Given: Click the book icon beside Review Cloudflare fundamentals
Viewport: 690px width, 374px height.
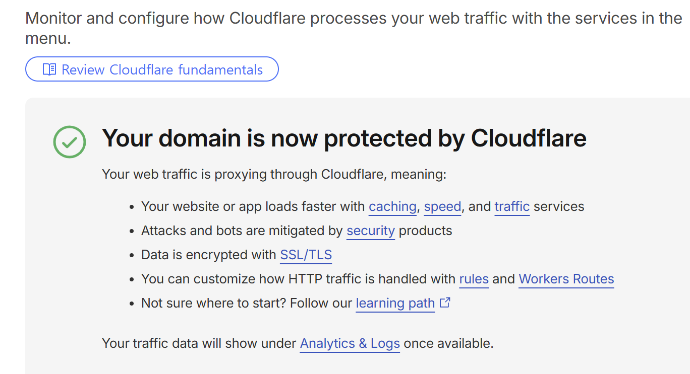Looking at the screenshot, I should click(x=49, y=69).
